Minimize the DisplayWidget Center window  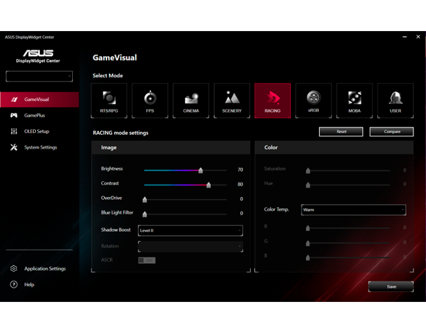[x=404, y=37]
